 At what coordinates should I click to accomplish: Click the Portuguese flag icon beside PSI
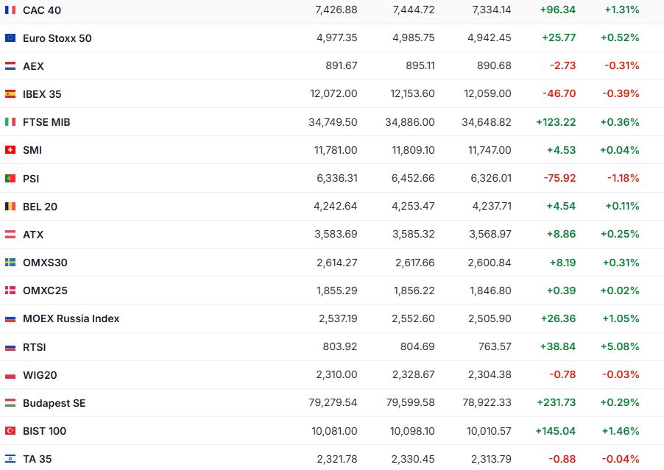click(10, 178)
